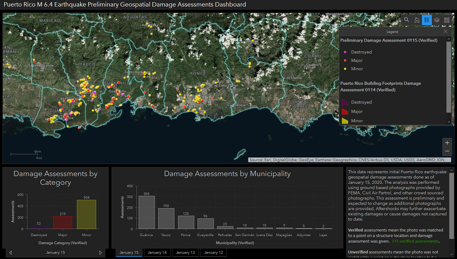Toggle the Legend list button
This screenshot has height=259, width=457.
[426, 20]
